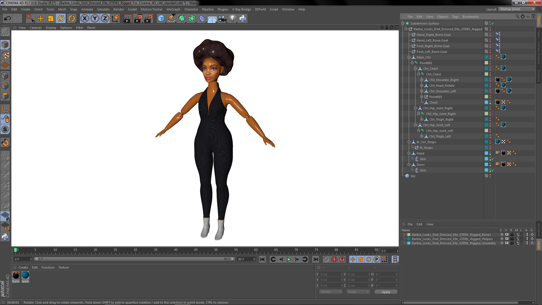
Task: Toggle Z axis lock
Action: [105, 19]
